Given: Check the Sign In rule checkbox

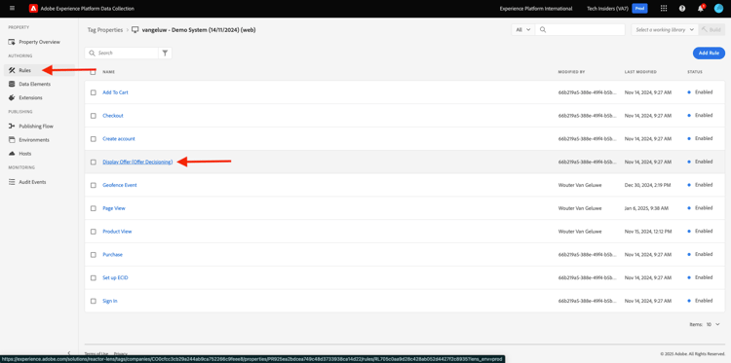Looking at the screenshot, I should 94,301.
